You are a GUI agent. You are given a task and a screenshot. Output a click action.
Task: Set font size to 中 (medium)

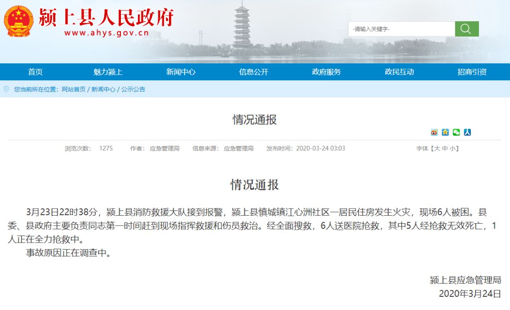click(444, 148)
